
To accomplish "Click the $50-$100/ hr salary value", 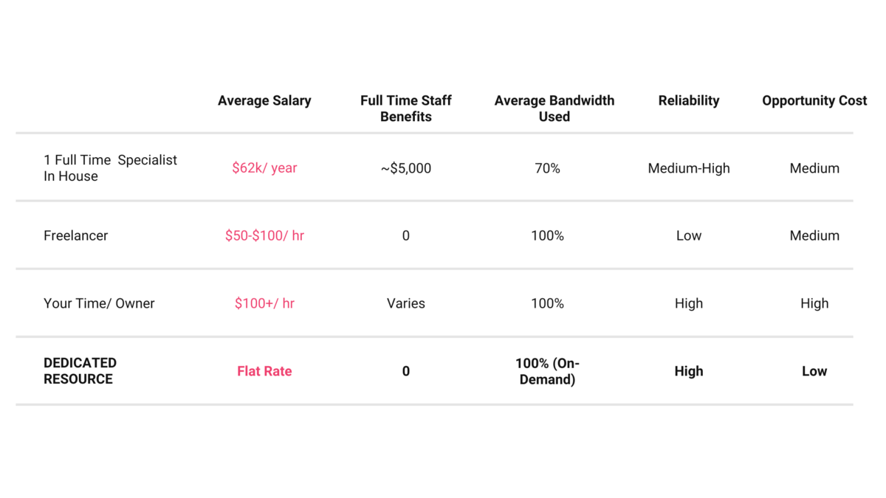I will [264, 236].
